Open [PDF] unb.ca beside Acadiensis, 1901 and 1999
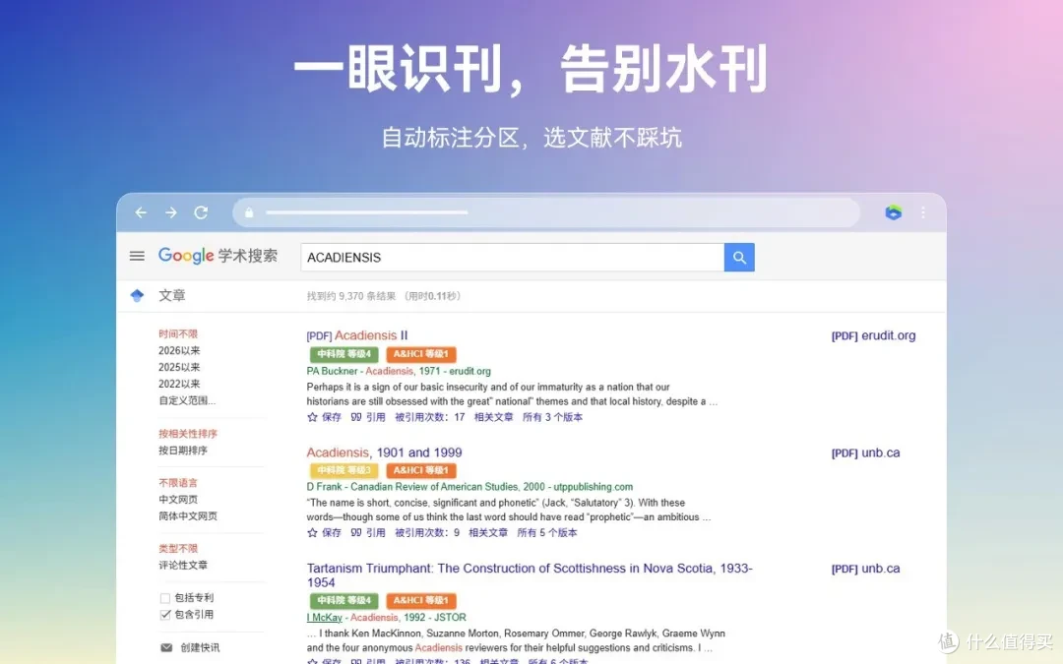The height and width of the screenshot is (664, 1063). click(866, 453)
